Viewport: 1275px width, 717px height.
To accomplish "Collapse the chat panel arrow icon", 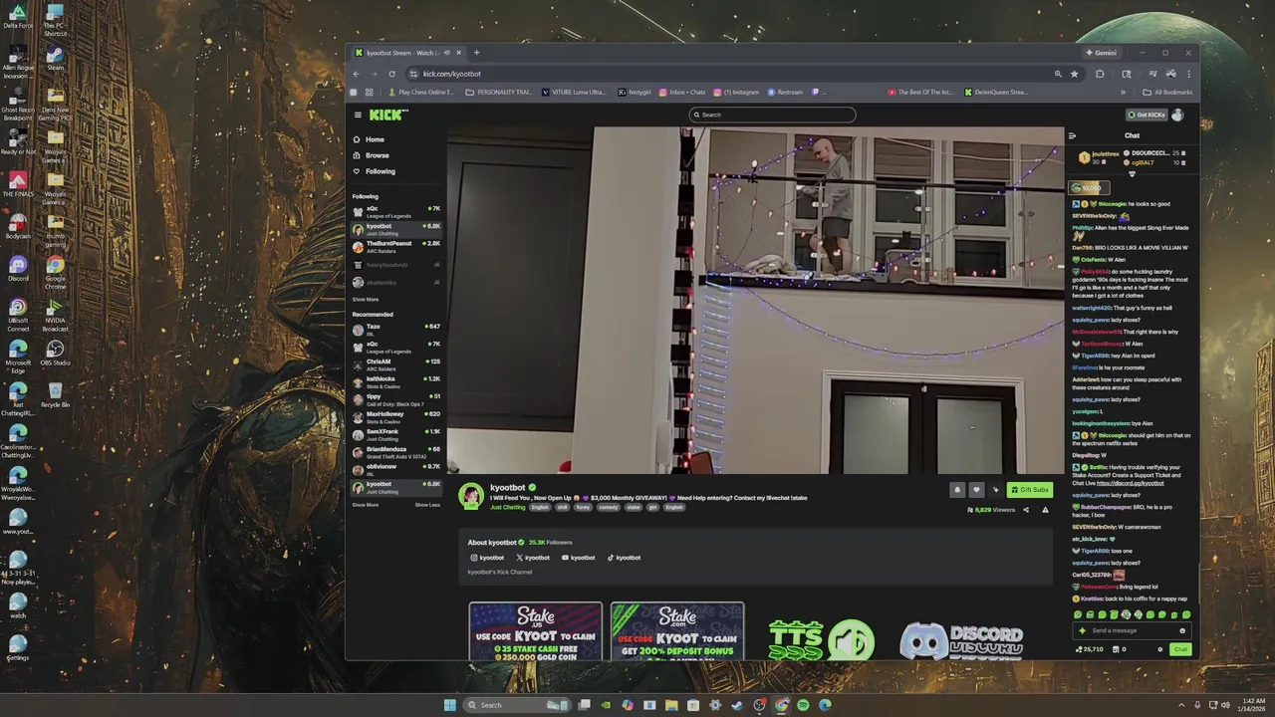I will point(1072,135).
